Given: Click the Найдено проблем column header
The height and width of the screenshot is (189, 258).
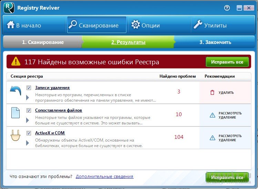Looking at the screenshot, I should coord(177,76).
